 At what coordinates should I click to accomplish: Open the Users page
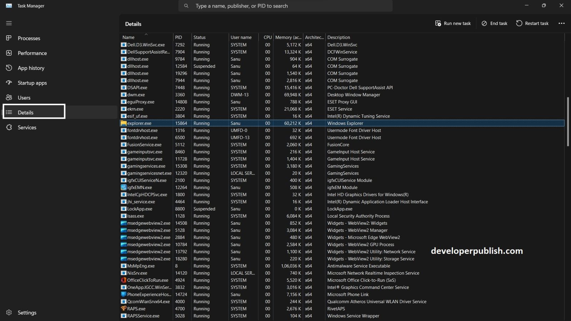[x=24, y=97]
